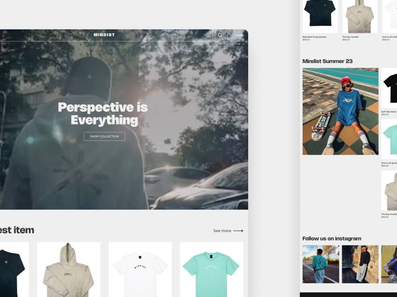The image size is (397, 297).
Task: Click the 'Mindist Summer 23' heading
Action: [x=328, y=61]
